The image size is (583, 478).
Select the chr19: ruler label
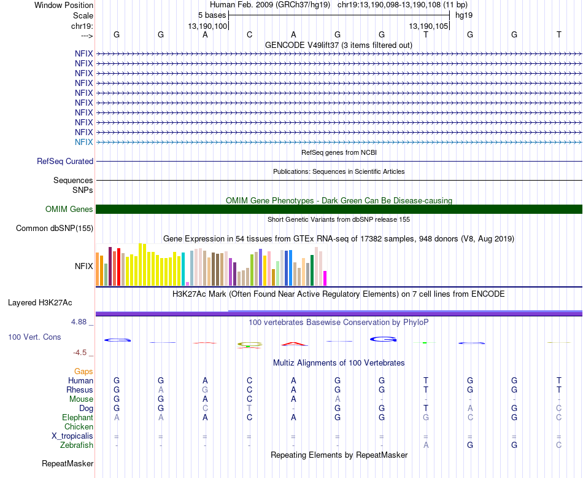pyautogui.click(x=82, y=26)
